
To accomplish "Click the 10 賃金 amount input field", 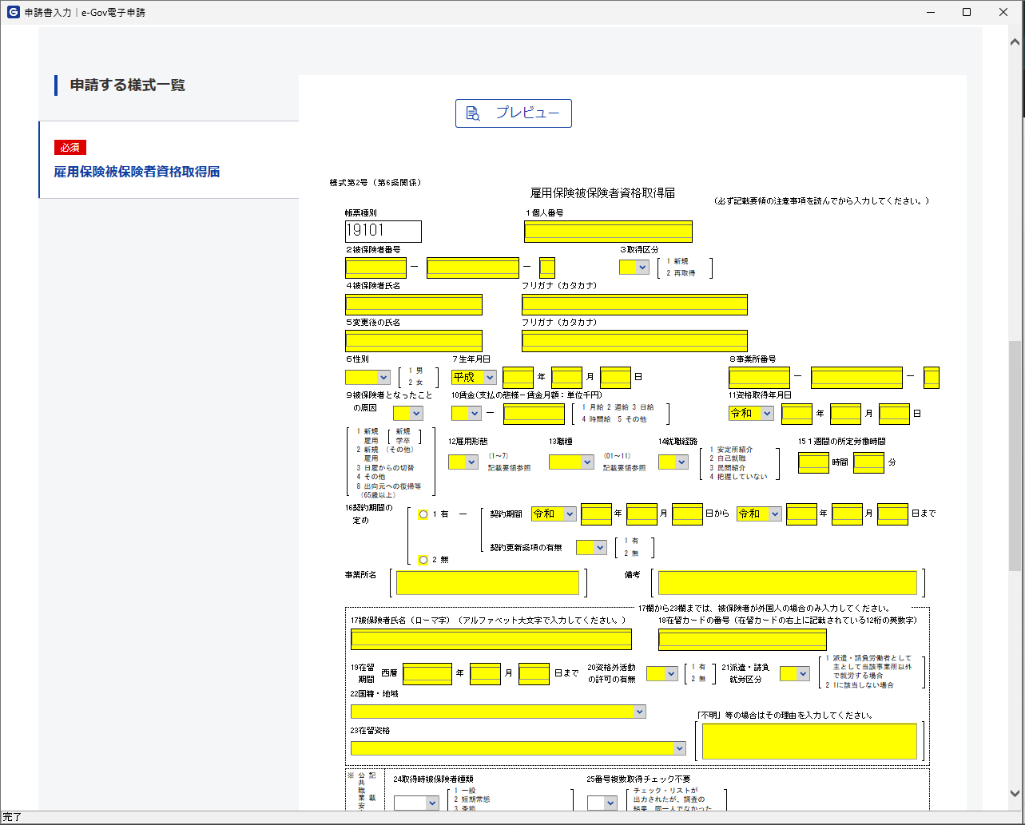I will tap(534, 413).
